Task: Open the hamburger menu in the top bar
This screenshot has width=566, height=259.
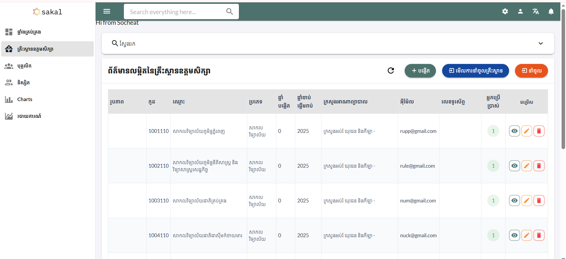Action: 107,11
